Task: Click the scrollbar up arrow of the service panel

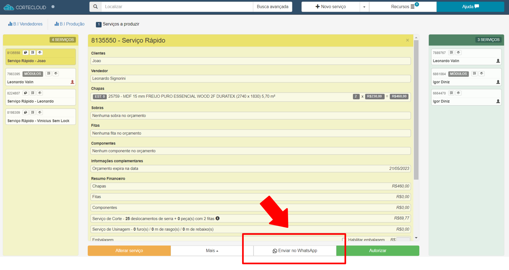Action: [x=416, y=37]
